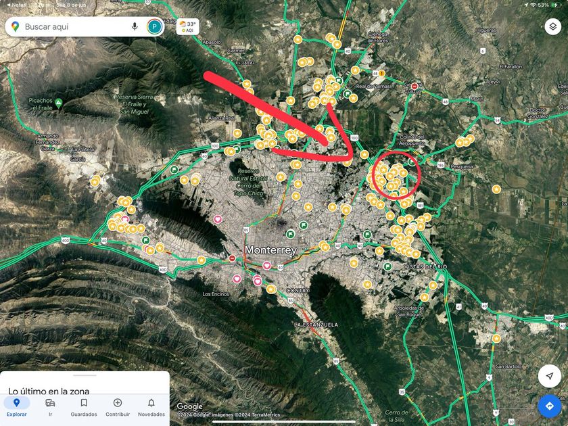The image size is (568, 426).
Task: Open the map layers button
Action: tap(553, 26)
